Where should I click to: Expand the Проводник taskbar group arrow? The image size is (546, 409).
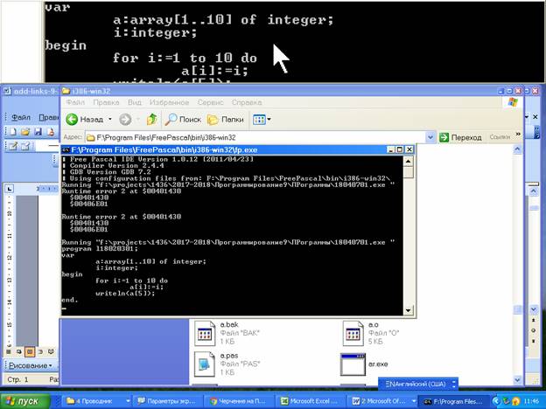coord(128,401)
